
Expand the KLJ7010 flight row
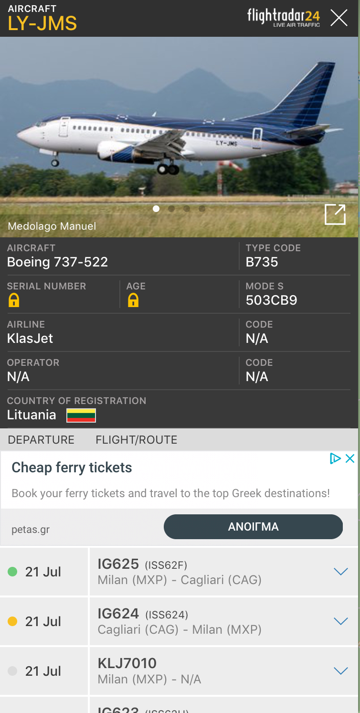point(340,671)
